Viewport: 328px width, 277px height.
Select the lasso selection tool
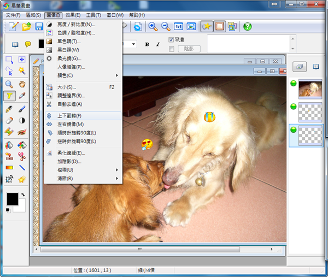click(x=9, y=71)
